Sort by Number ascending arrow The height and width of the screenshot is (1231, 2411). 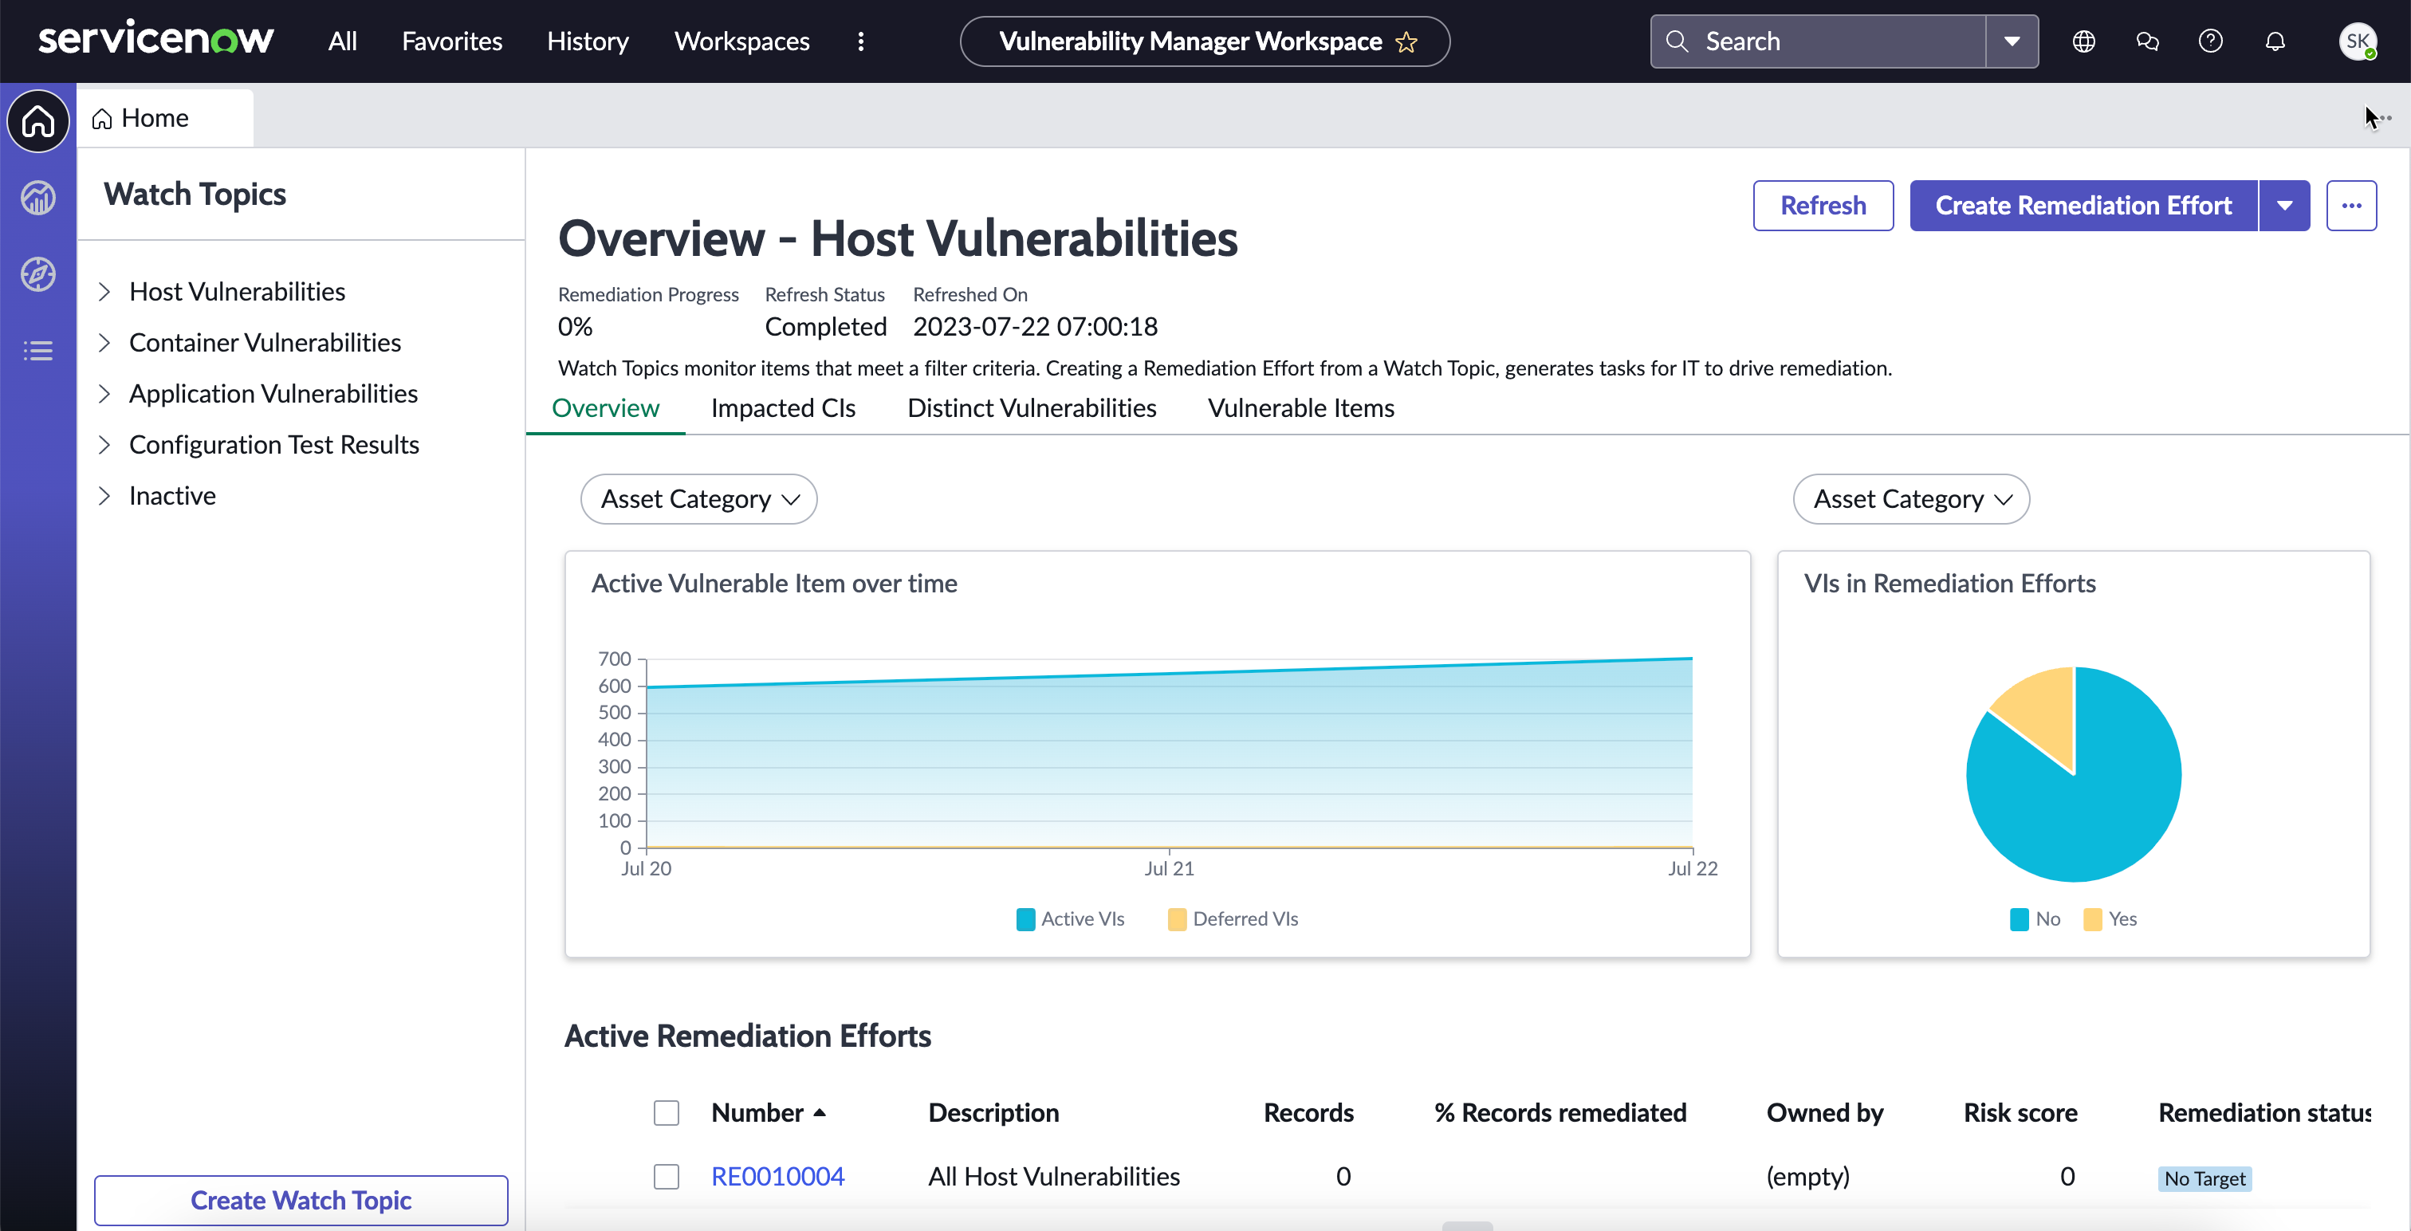click(820, 1113)
